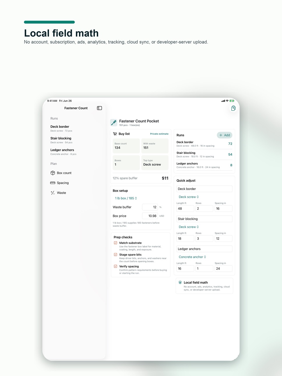Edit Ledger anchors Spacing in field
Viewport: 282px width, 376px height.
[223, 268]
